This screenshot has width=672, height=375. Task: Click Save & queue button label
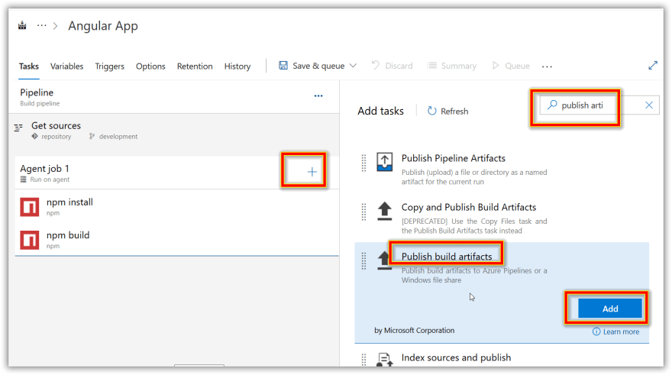tap(318, 66)
